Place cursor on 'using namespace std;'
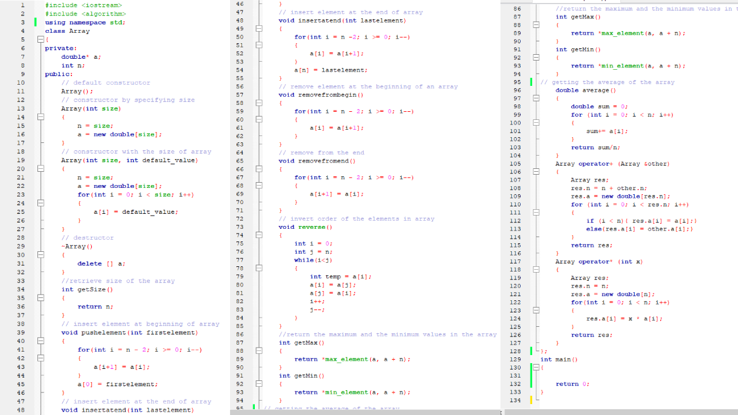The width and height of the screenshot is (738, 415). [85, 22]
